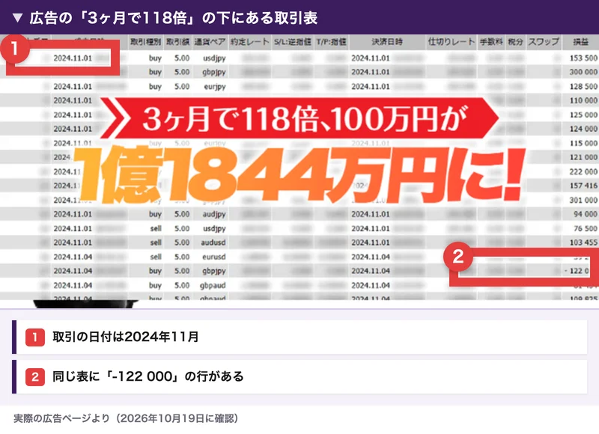Click the 取引種別 column header
Image resolution: width=599 pixels, height=434 pixels.
click(x=145, y=42)
